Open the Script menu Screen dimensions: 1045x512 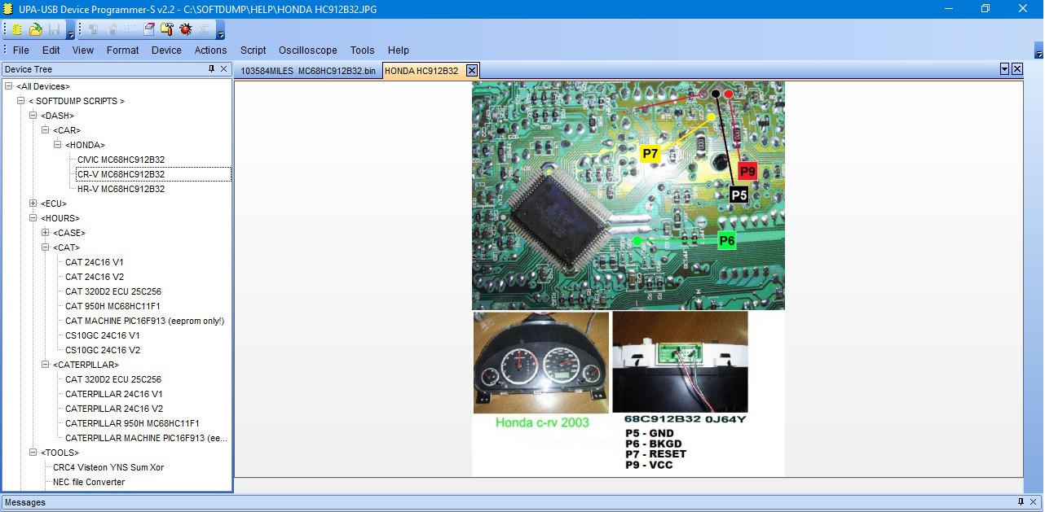[253, 50]
